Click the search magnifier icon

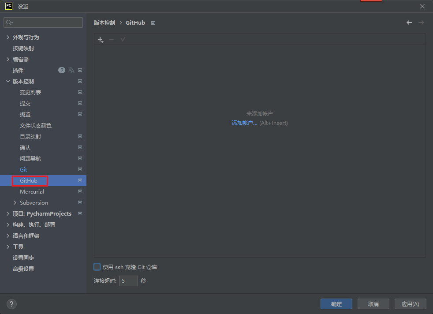coord(9,22)
